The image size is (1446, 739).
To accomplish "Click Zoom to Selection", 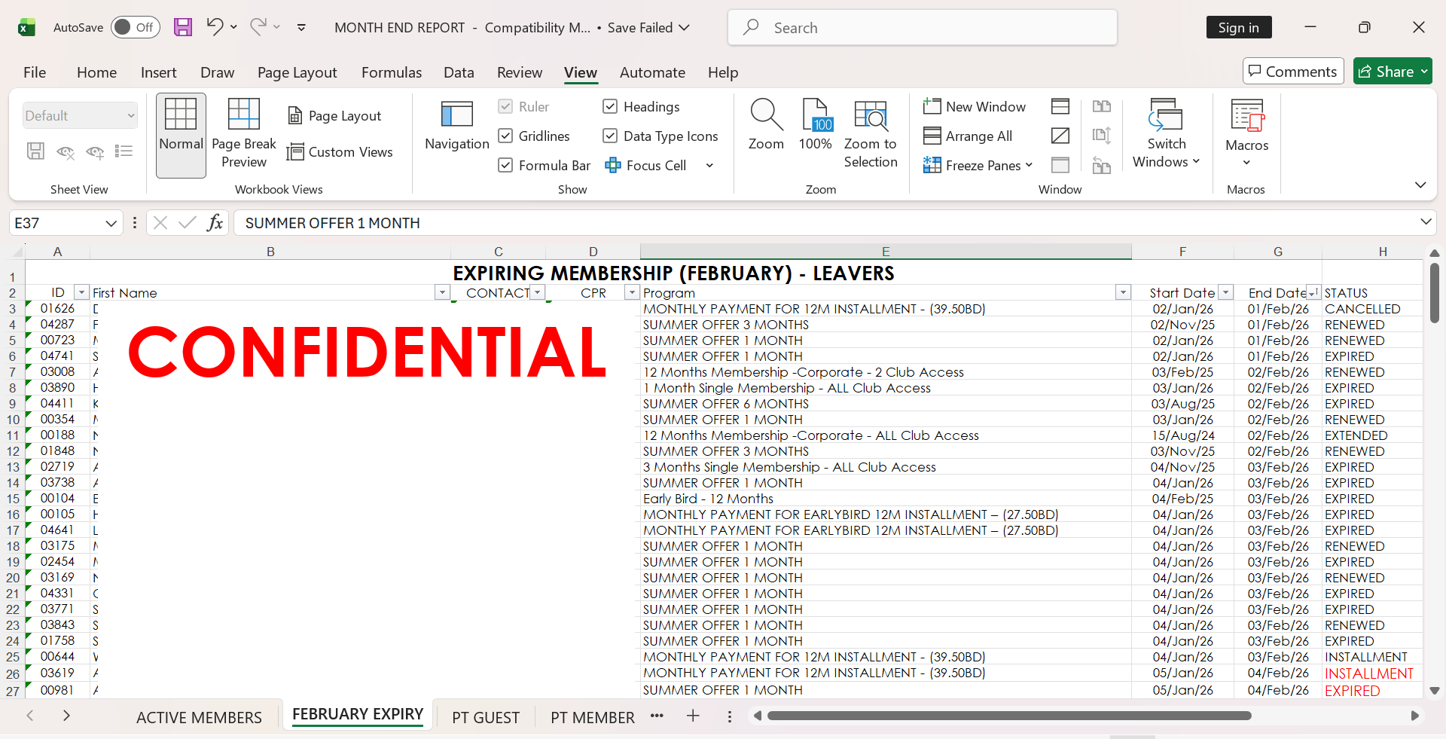I will click(x=871, y=133).
